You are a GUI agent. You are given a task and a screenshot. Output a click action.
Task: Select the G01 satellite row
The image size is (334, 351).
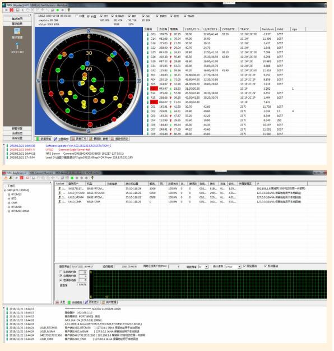point(235,34)
